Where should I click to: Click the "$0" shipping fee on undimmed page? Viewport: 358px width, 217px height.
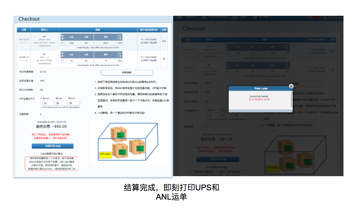click(164, 59)
